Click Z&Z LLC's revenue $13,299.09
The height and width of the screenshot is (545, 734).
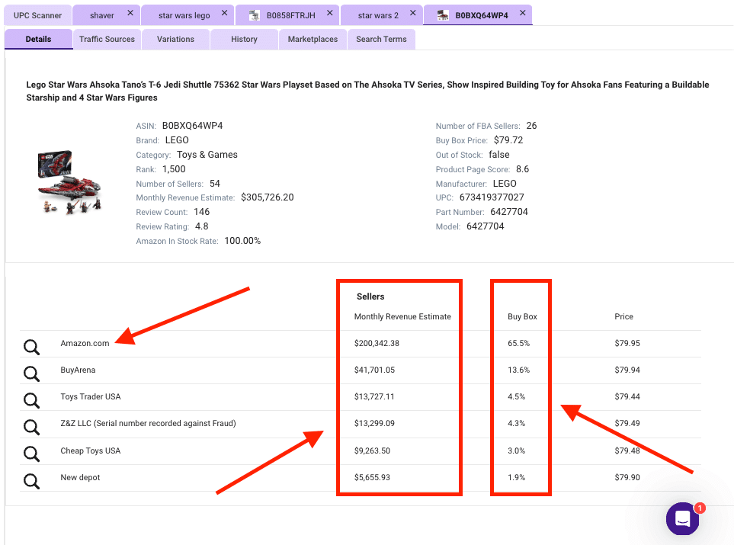pyautogui.click(x=374, y=423)
